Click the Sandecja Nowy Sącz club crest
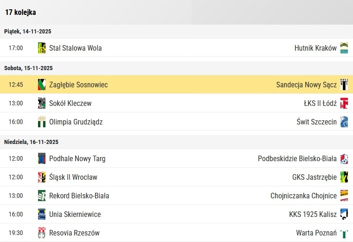Screen dimensions: 353x242 pos(344,85)
